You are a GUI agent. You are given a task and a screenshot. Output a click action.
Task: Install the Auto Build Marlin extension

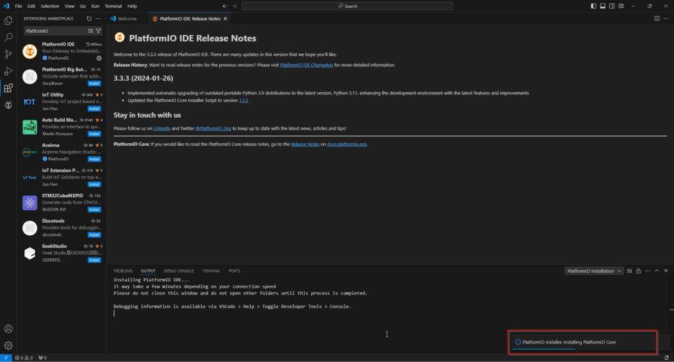click(94, 134)
